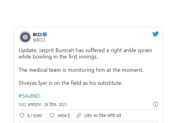
Task: Click the Jasprit Bumrah ankle sprain text
Action: pos(85,50)
